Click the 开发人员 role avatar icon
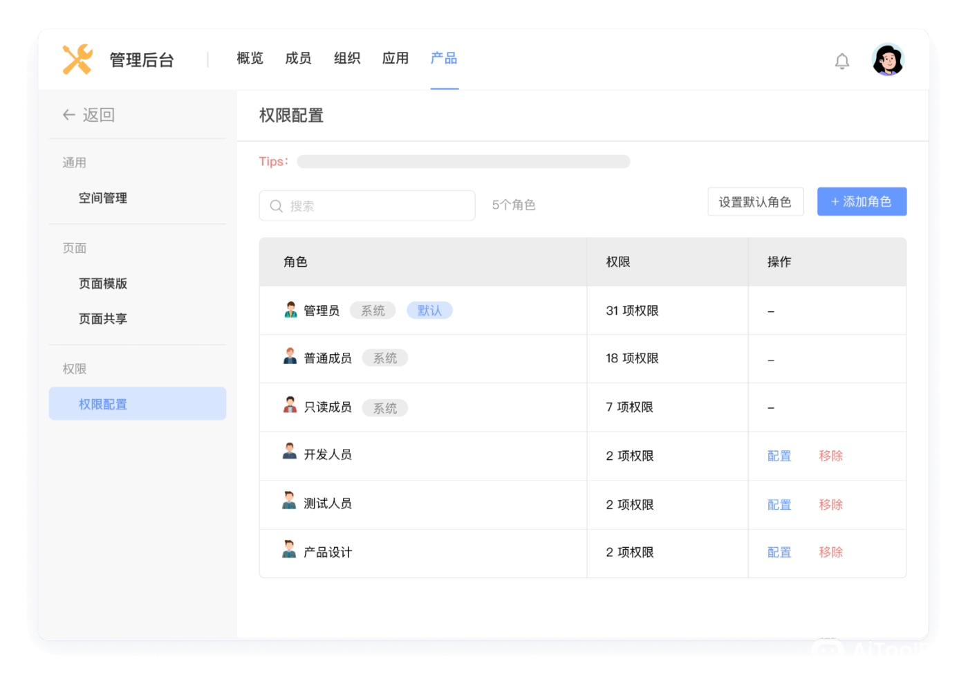 coord(291,455)
